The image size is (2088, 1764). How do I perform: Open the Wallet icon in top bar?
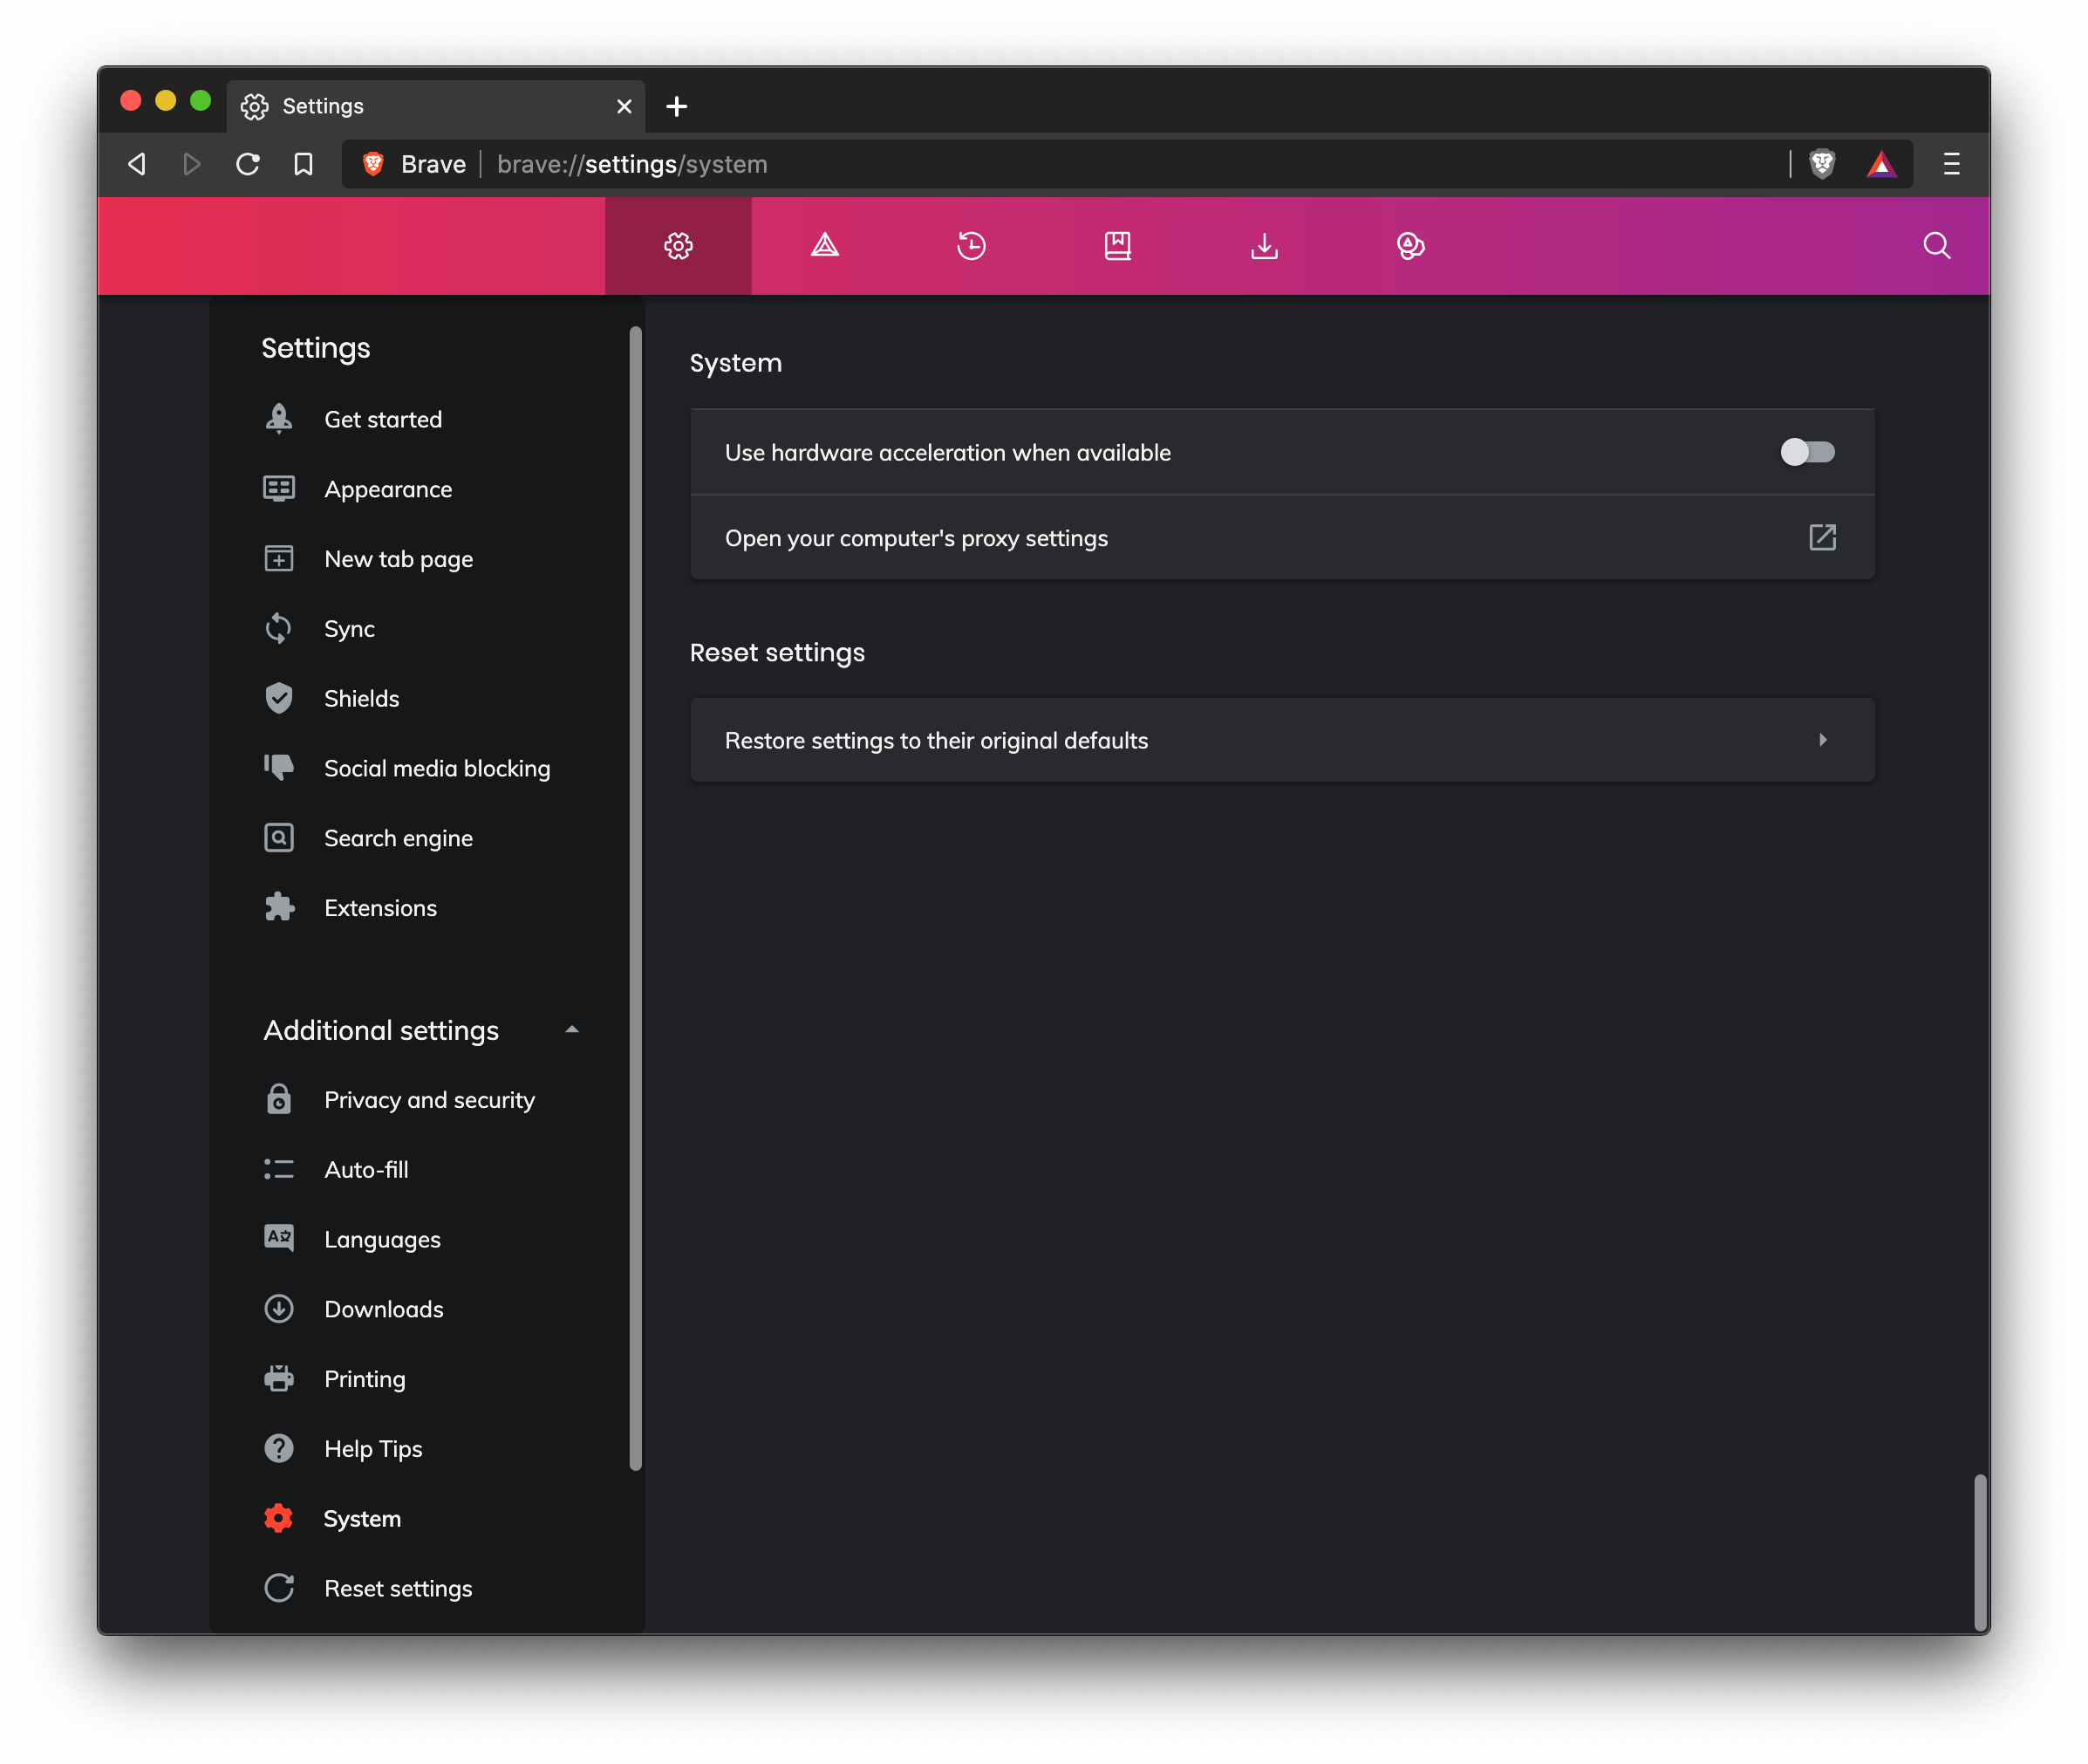pos(1410,246)
